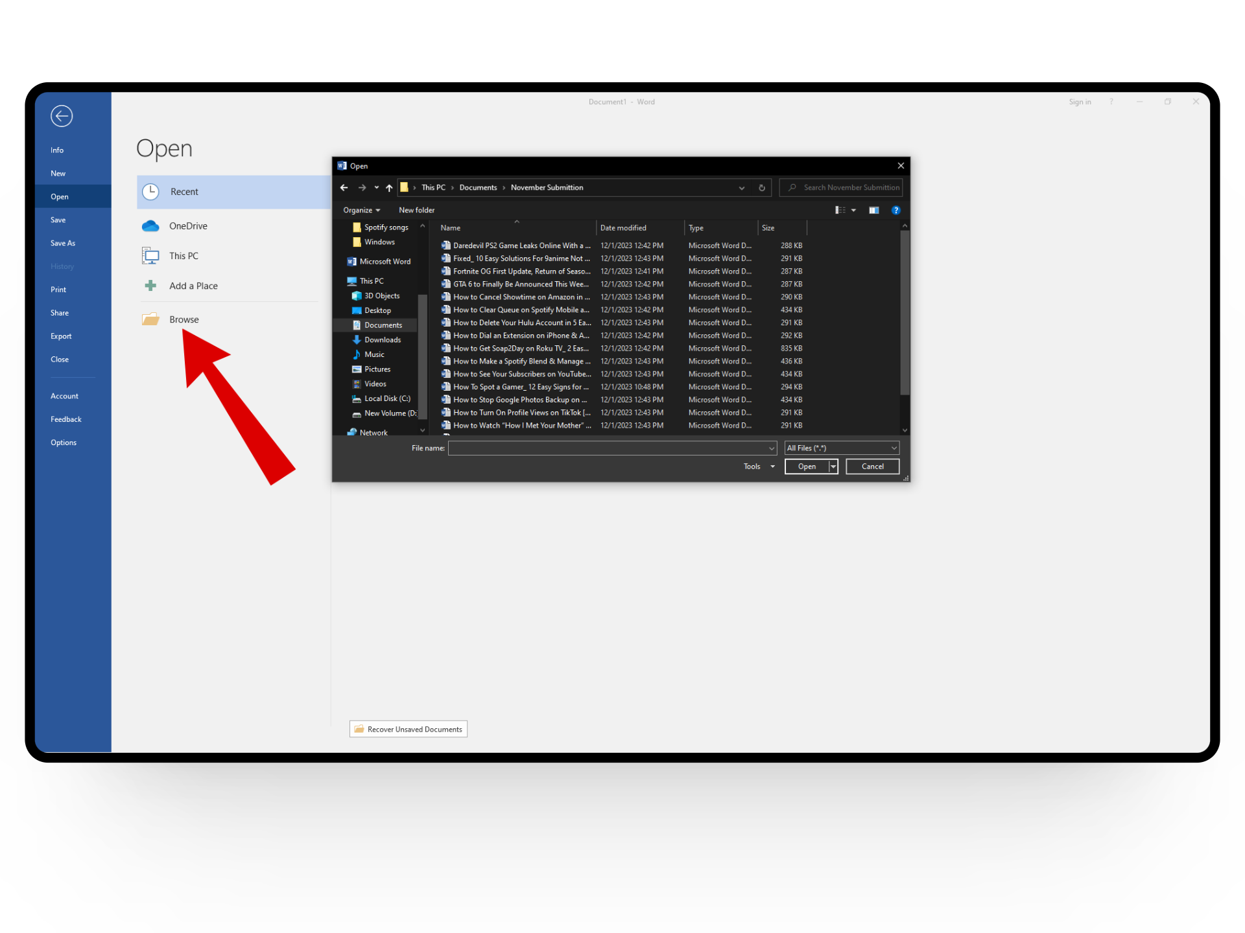
Task: Click the Browse folder icon
Action: [150, 319]
